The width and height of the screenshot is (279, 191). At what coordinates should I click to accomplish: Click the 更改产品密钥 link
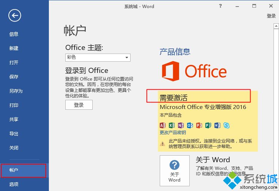[173, 133]
